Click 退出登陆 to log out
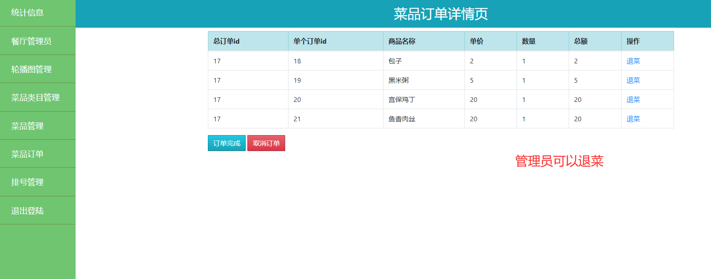 [37, 211]
